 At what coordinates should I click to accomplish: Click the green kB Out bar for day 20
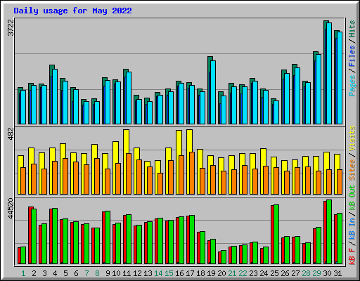coord(224,257)
